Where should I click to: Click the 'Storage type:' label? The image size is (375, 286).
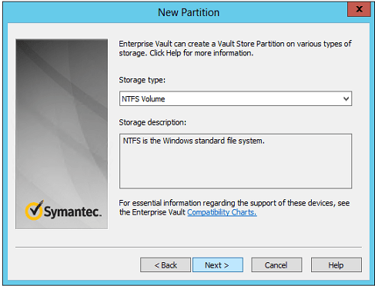pos(142,80)
